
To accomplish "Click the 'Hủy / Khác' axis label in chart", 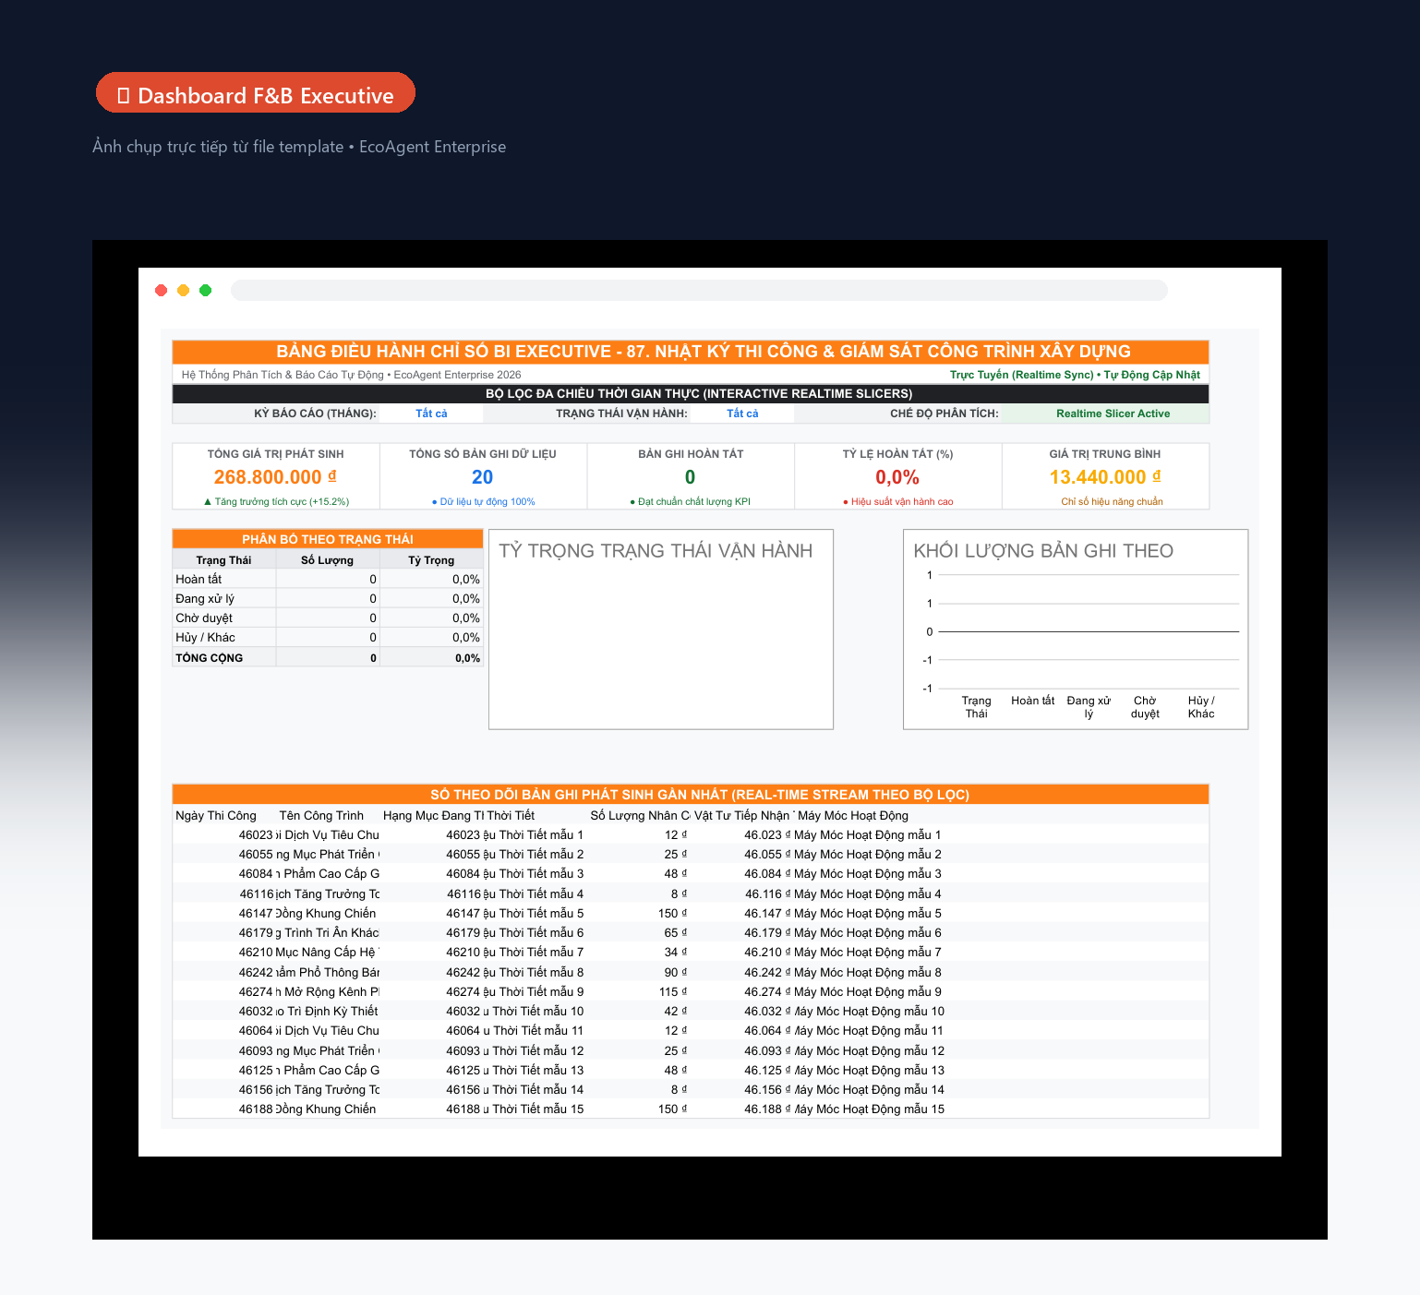I will (1201, 707).
